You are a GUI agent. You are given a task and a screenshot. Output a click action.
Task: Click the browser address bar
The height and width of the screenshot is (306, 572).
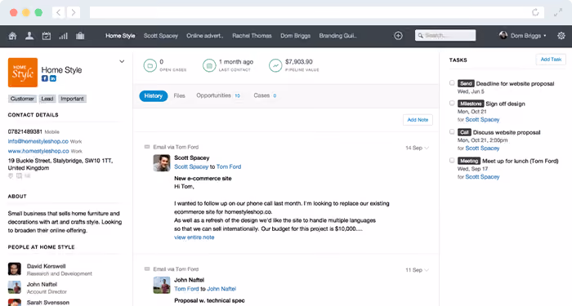coord(317,12)
